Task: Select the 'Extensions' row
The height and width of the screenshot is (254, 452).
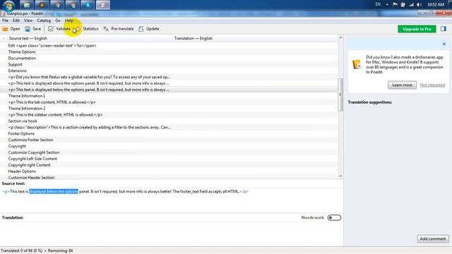Action: [169, 71]
